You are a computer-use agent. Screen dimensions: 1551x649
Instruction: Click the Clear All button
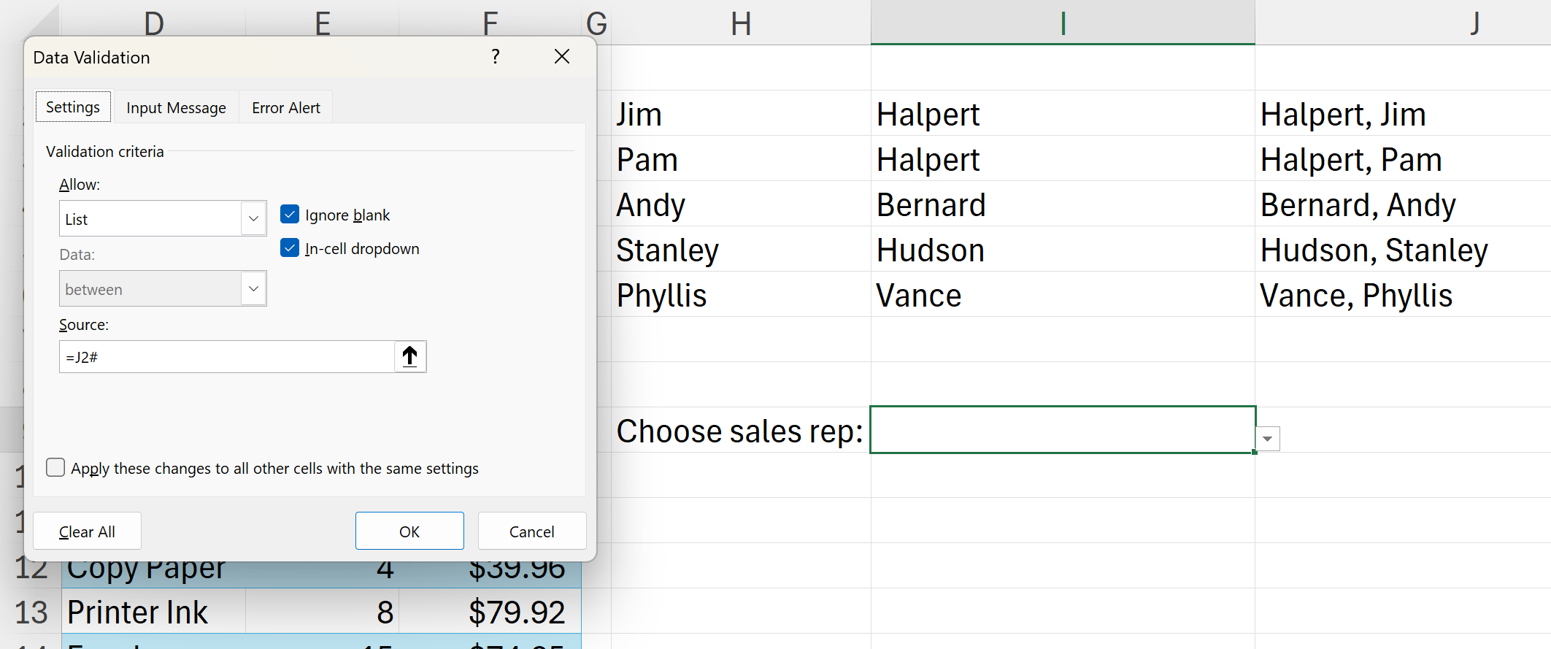[87, 531]
